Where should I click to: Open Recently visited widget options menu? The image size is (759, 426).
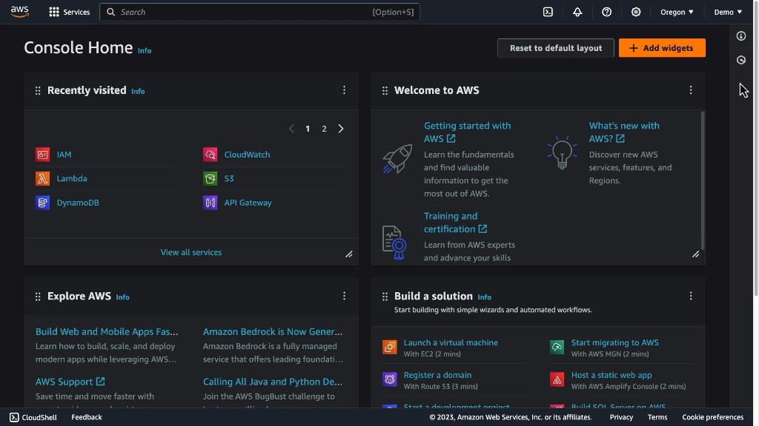(x=344, y=90)
